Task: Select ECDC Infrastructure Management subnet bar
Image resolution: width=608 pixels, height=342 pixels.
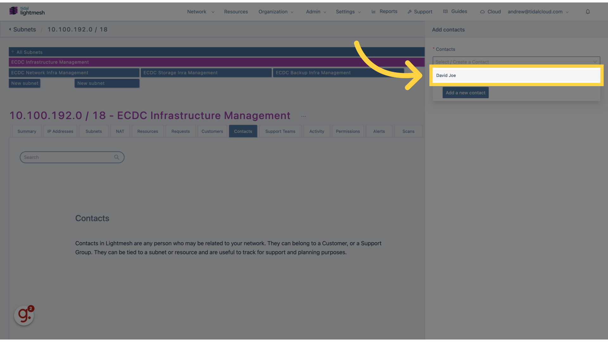Action: point(217,62)
